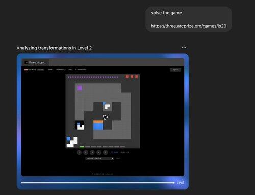This screenshot has height=195, width=255.
Task: Expand the Overview nav menu
Action: click(61, 70)
